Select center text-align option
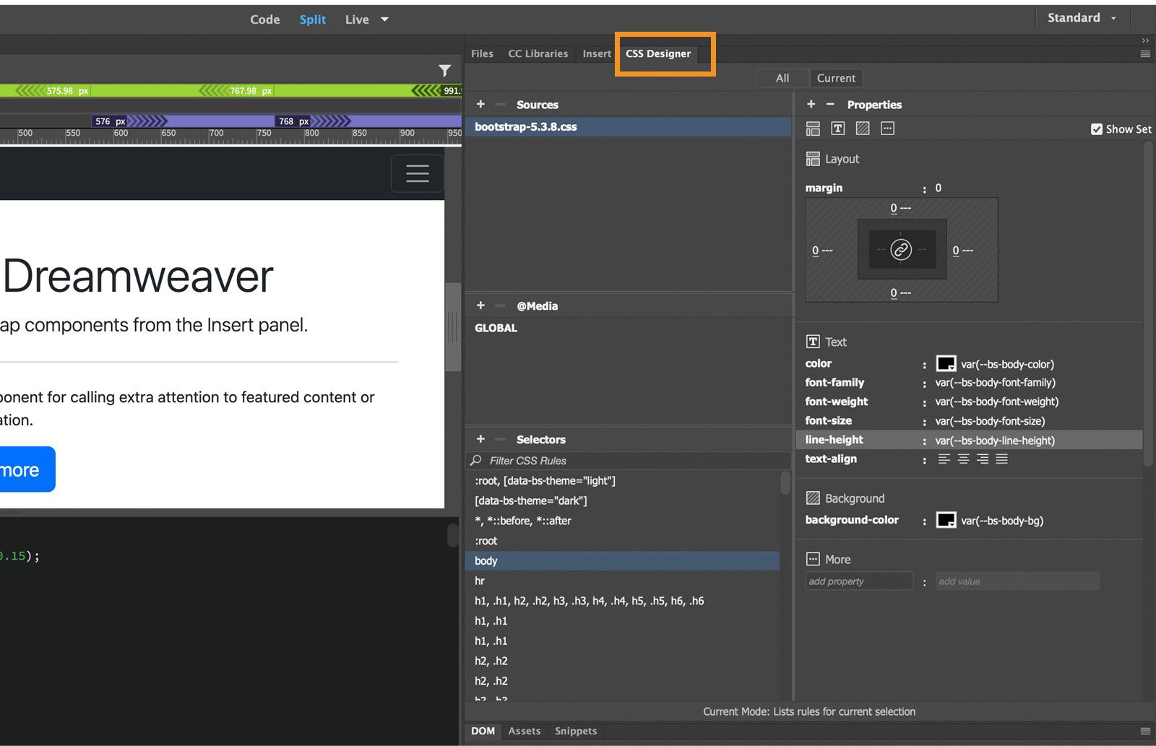The image size is (1156, 746). 964,459
